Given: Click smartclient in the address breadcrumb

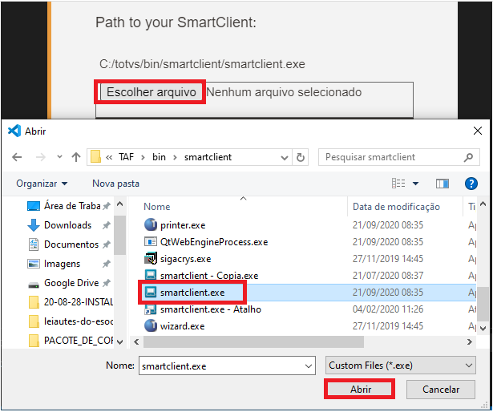Looking at the screenshot, I should click(208, 157).
